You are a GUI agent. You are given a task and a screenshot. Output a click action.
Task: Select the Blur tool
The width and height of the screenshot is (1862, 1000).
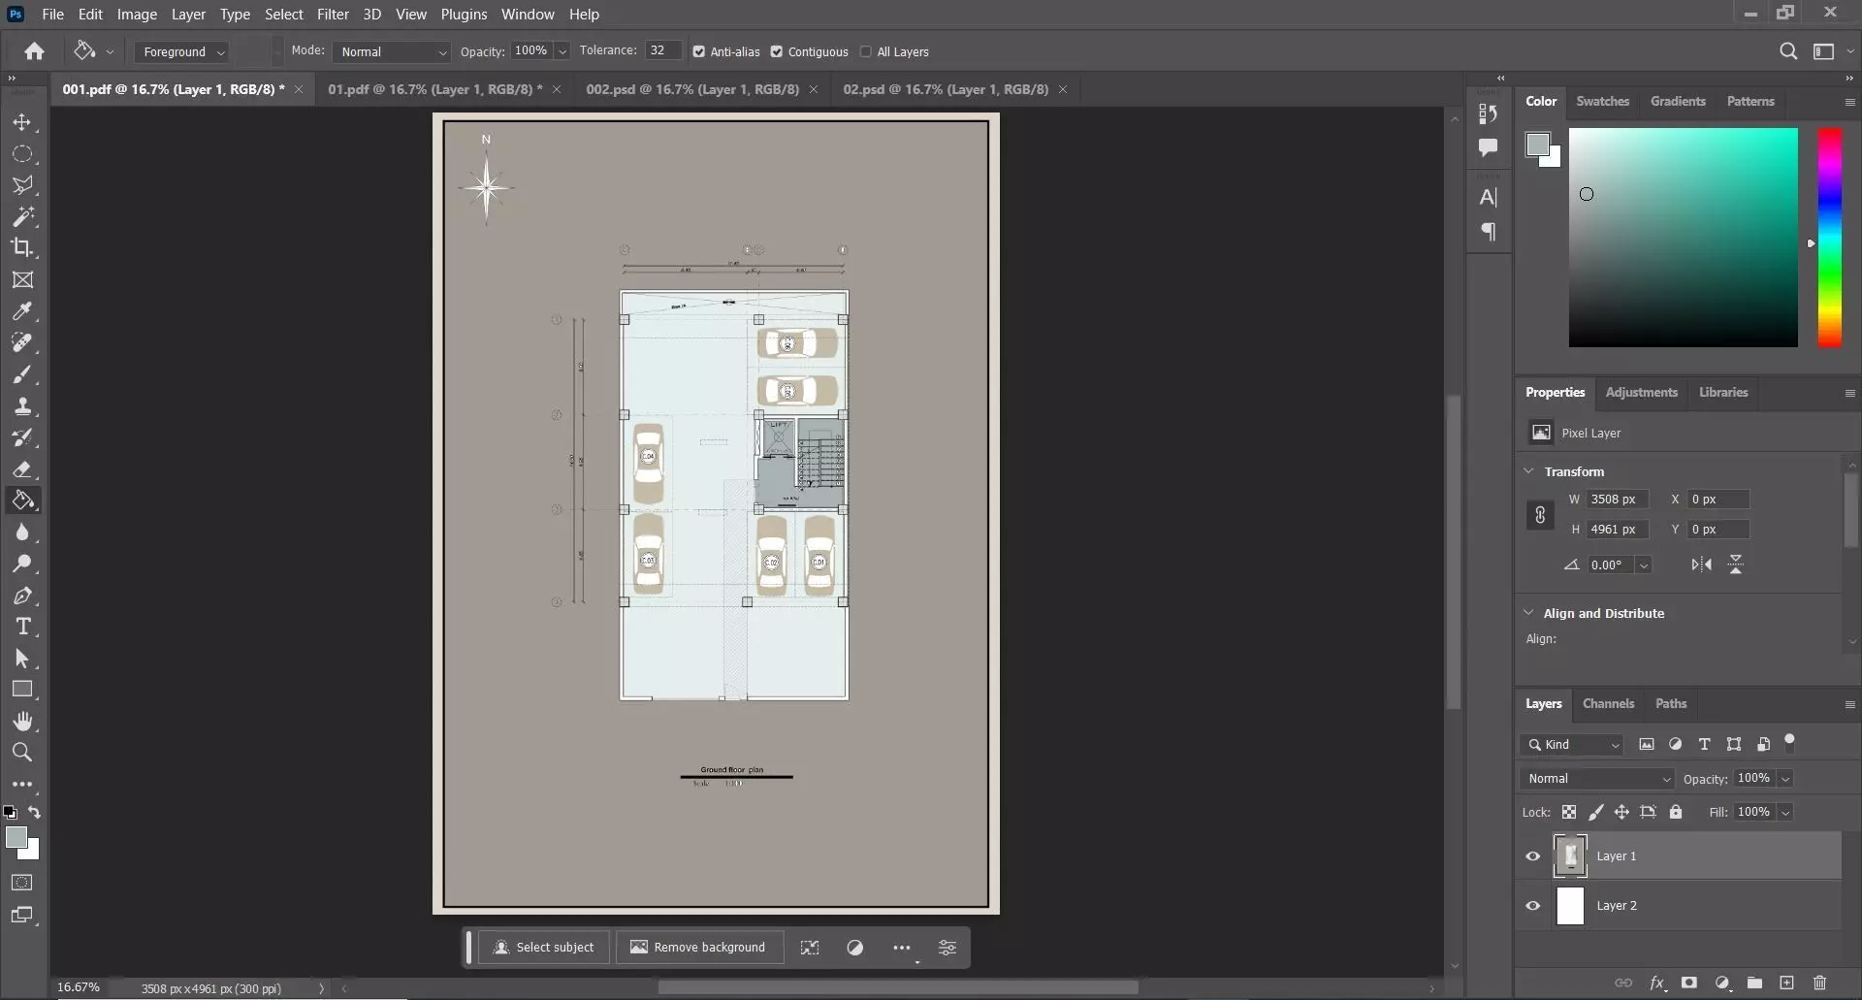(x=22, y=532)
